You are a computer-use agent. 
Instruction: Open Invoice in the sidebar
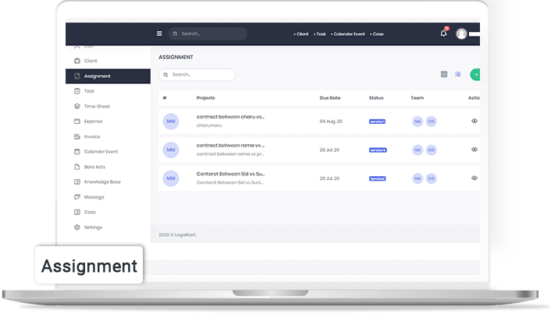tap(92, 136)
